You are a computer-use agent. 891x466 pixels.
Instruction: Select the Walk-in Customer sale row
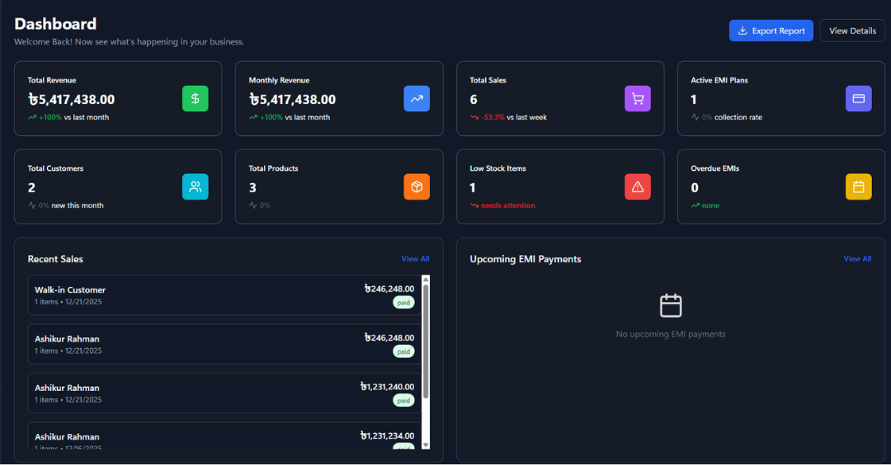pos(224,295)
